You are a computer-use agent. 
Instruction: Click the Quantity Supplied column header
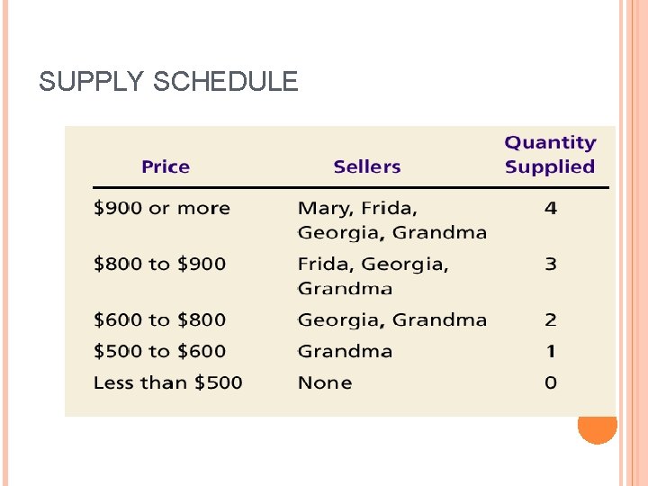[x=550, y=155]
